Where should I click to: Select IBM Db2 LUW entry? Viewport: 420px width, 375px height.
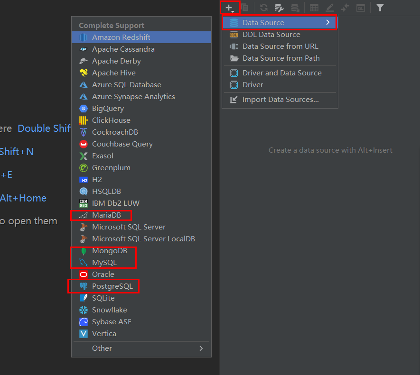pos(141,203)
